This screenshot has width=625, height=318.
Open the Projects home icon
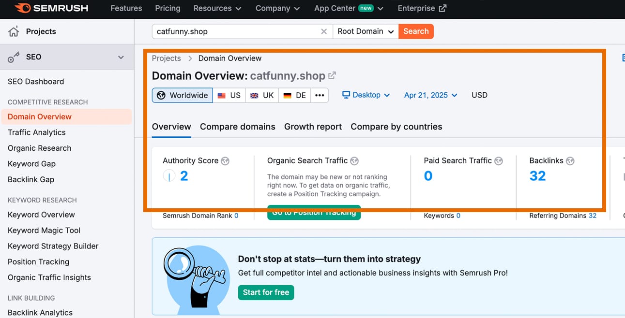coord(14,32)
